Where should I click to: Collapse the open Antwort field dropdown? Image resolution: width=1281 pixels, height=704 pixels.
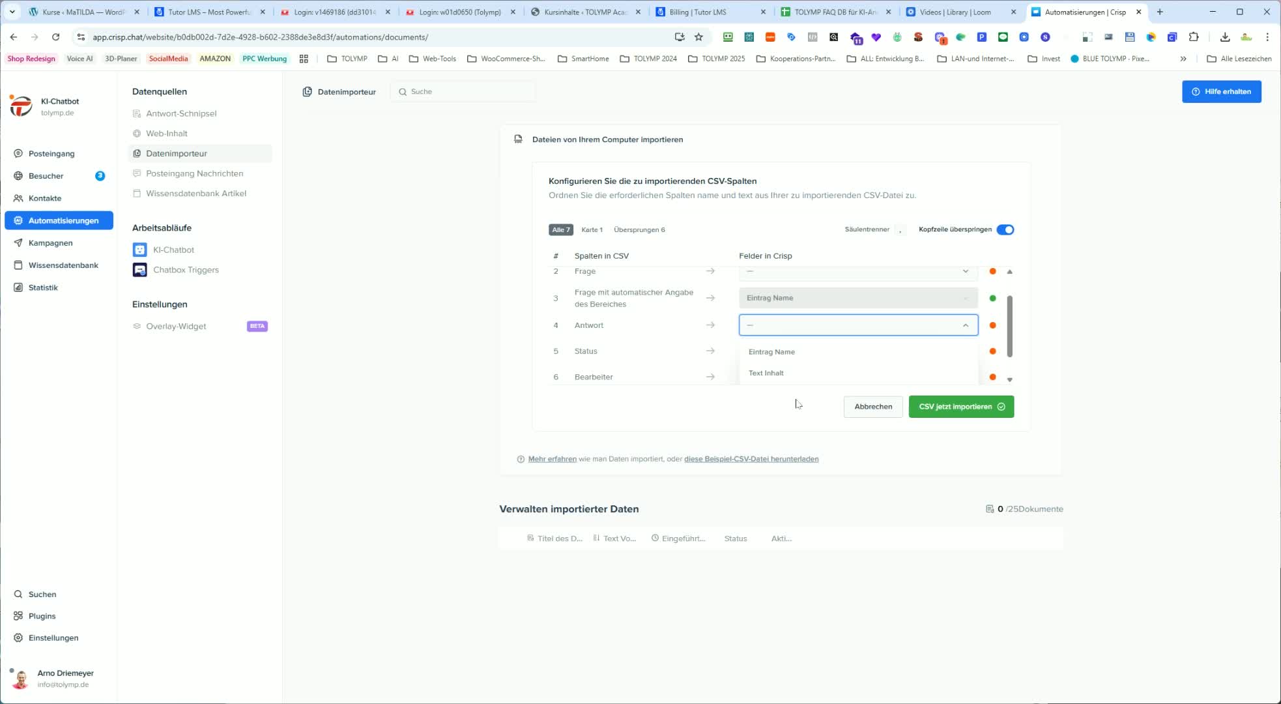(x=965, y=325)
